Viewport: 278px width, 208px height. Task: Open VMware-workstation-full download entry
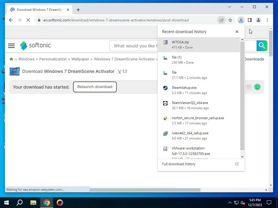199,151
